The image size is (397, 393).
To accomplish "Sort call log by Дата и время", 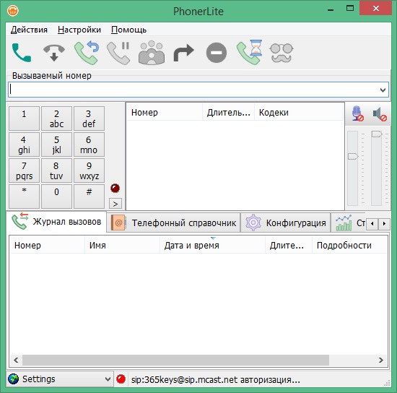I will coord(213,245).
